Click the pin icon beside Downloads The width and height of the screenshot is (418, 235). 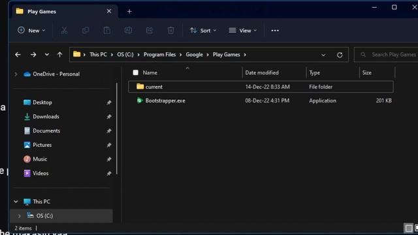[109, 116]
